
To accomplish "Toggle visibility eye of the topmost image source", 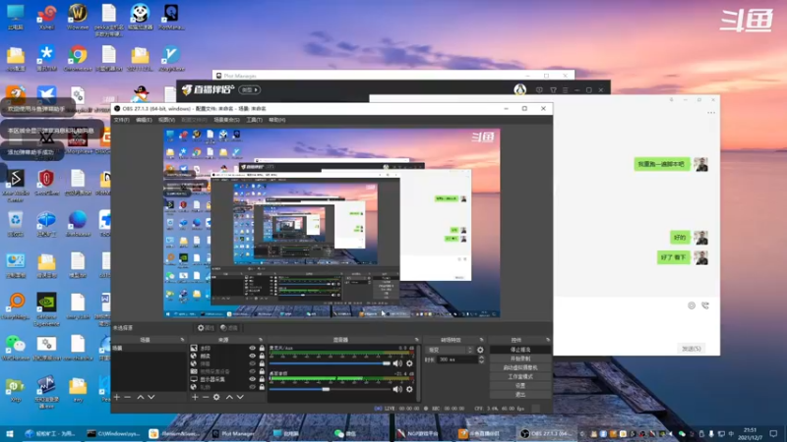I will [x=253, y=348].
